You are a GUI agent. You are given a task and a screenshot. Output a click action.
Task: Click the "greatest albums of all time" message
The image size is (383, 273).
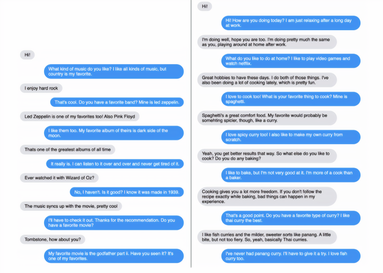pos(68,149)
